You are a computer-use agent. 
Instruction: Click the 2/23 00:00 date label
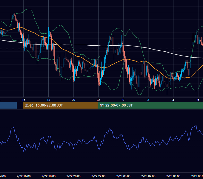tap(123, 176)
